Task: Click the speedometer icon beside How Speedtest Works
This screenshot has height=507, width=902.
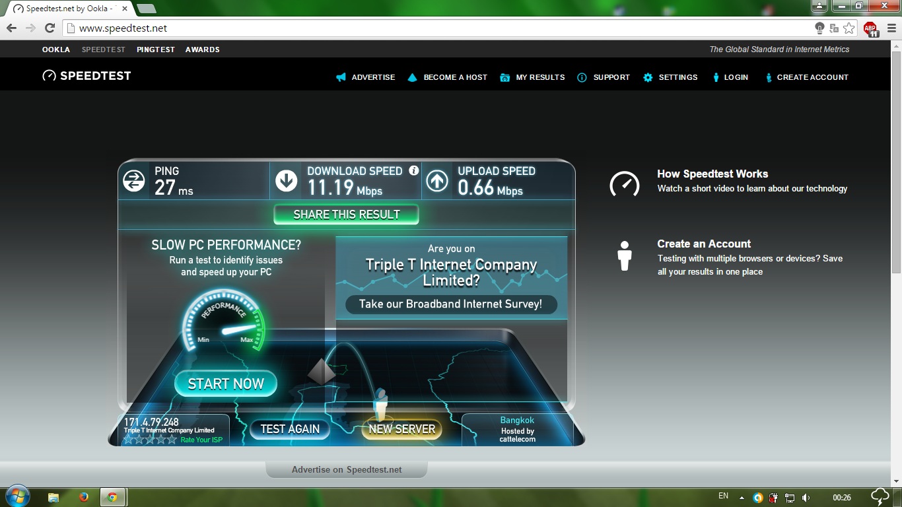Action: pyautogui.click(x=624, y=184)
